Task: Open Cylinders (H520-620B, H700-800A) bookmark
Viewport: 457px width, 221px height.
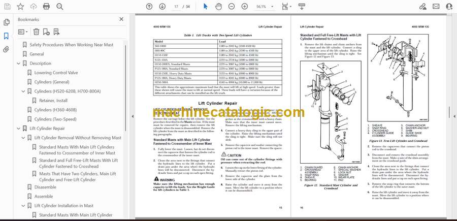Action: (68, 91)
